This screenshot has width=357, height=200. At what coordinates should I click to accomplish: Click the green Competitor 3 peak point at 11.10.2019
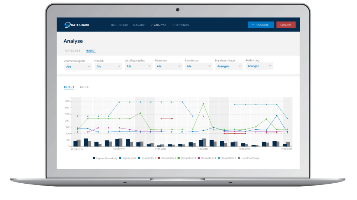click(203, 104)
